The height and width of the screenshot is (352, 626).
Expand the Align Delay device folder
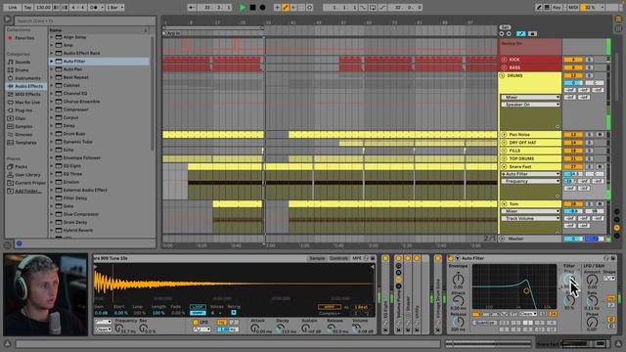click(52, 37)
